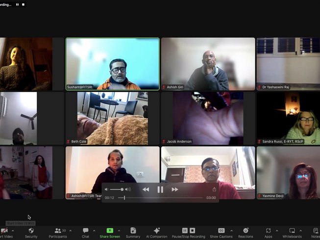Click the Jacob Anderson name label
Viewport: 320px width, 240px height.
coord(179,142)
